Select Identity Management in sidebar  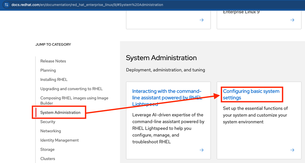coord(60,140)
